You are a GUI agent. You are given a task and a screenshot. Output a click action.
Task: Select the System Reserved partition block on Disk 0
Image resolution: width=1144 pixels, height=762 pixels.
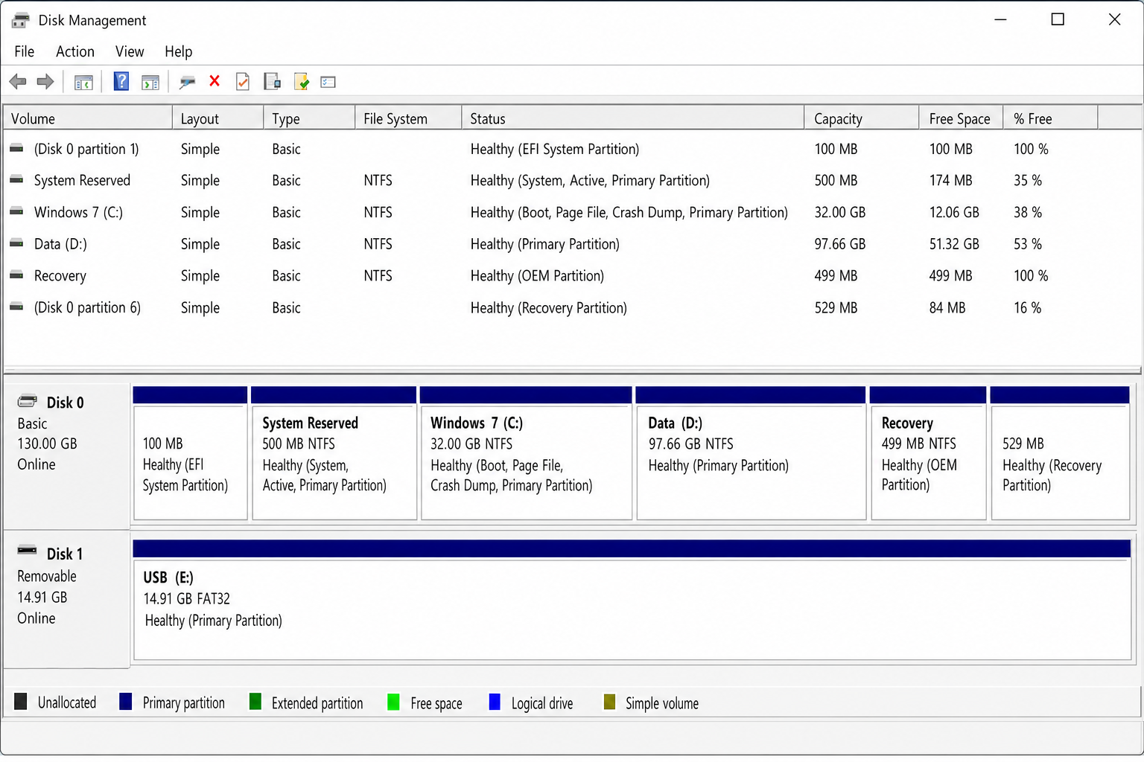(334, 453)
